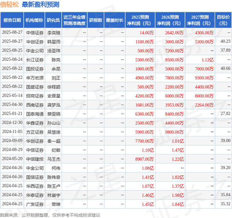Click the 最新盈利预测 heading text
Image resolution: width=232 pixels, height=218 pixels.
click(x=40, y=4)
